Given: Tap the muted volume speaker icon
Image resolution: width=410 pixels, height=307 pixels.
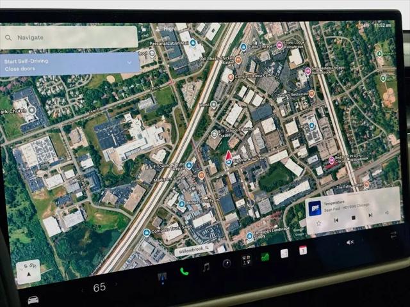Looking at the screenshot, I should click(350, 242).
